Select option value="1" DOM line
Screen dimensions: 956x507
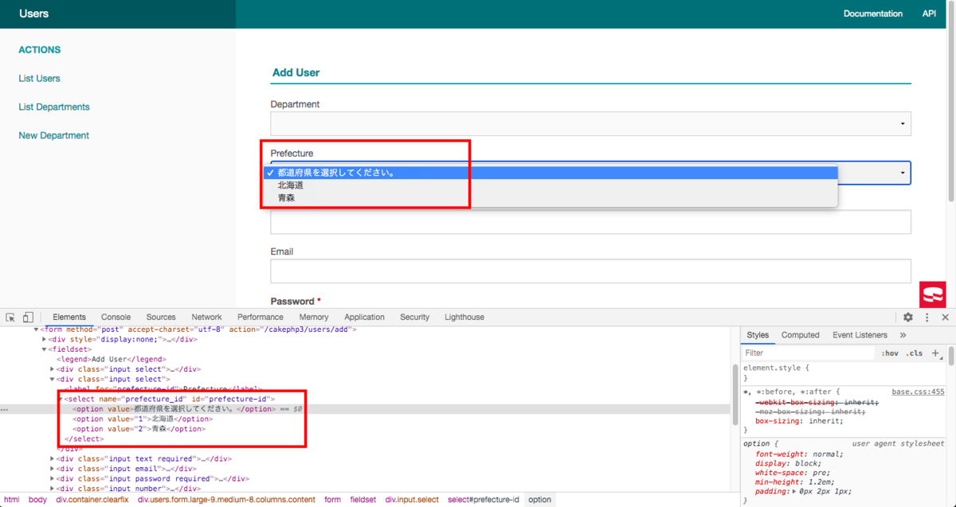(x=143, y=419)
